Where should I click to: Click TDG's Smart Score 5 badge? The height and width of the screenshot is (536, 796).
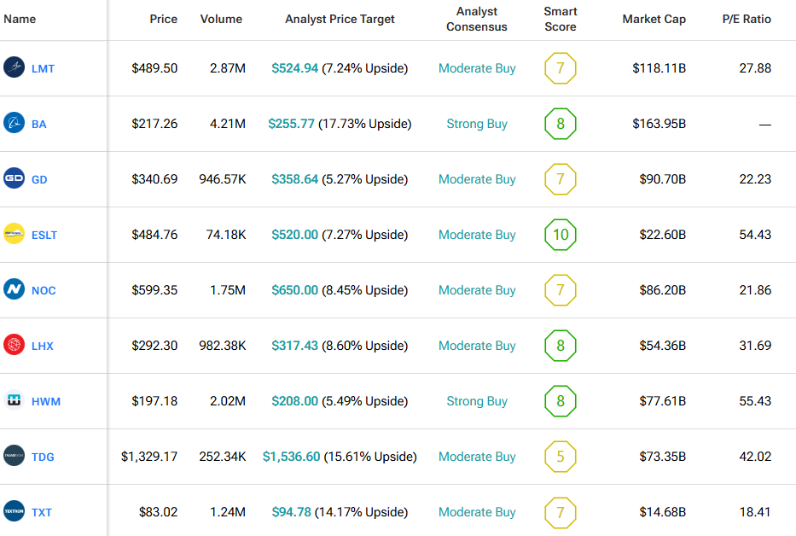[561, 457]
